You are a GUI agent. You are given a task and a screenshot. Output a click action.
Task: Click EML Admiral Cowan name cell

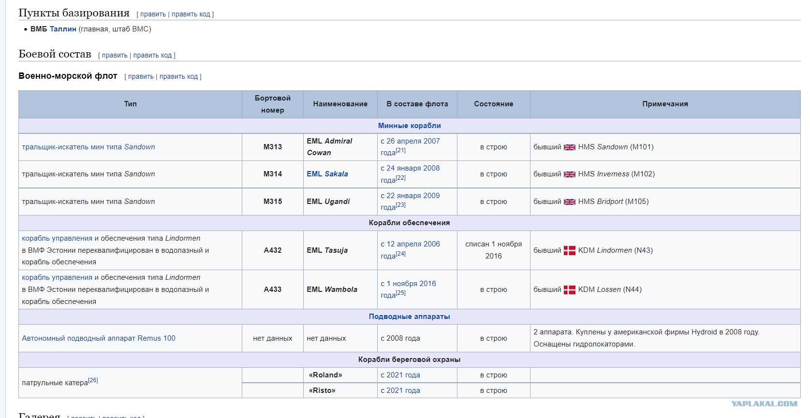[x=340, y=147]
